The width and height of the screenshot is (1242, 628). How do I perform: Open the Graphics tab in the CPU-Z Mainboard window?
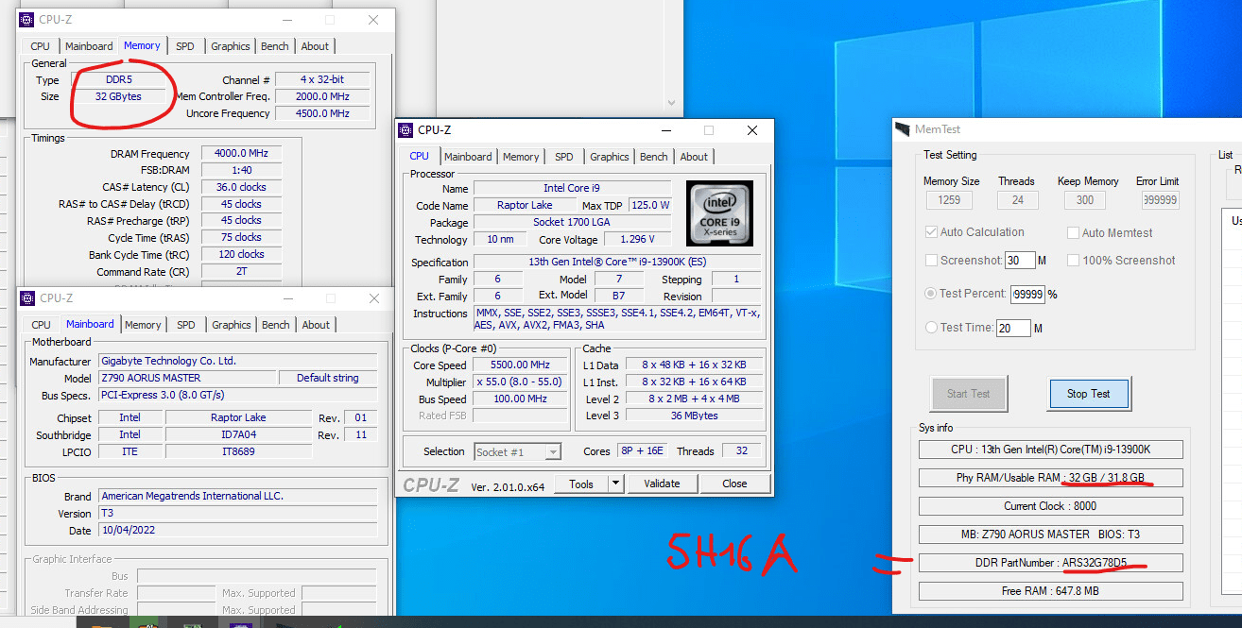click(232, 325)
